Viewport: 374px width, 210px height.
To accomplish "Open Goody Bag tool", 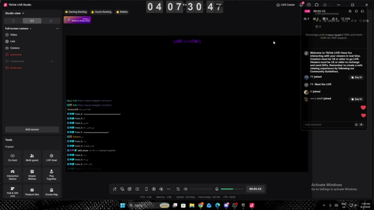I will coord(51,192).
